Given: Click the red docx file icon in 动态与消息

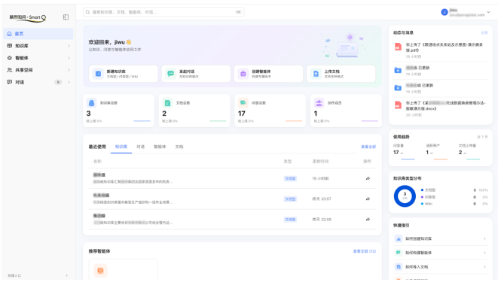Looking at the screenshot, I should pos(398,105).
